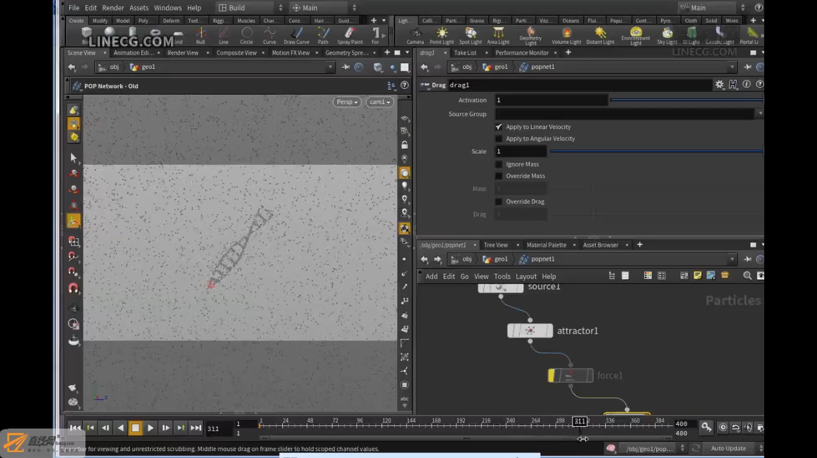Viewport: 817px width, 458px height.
Task: Switch to the Performance Monitor tab
Action: click(522, 53)
